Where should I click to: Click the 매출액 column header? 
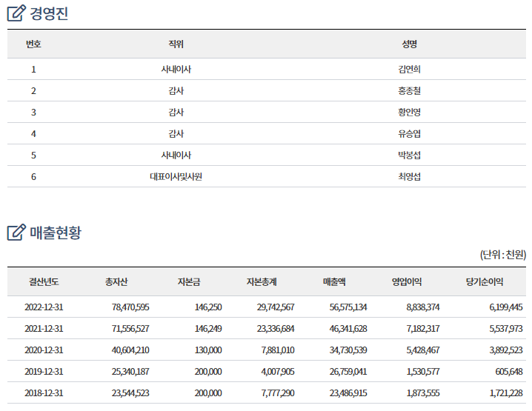tap(334, 282)
